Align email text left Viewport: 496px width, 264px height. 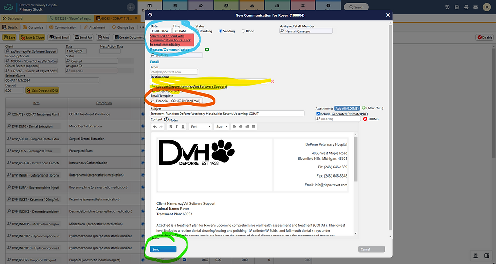click(234, 127)
